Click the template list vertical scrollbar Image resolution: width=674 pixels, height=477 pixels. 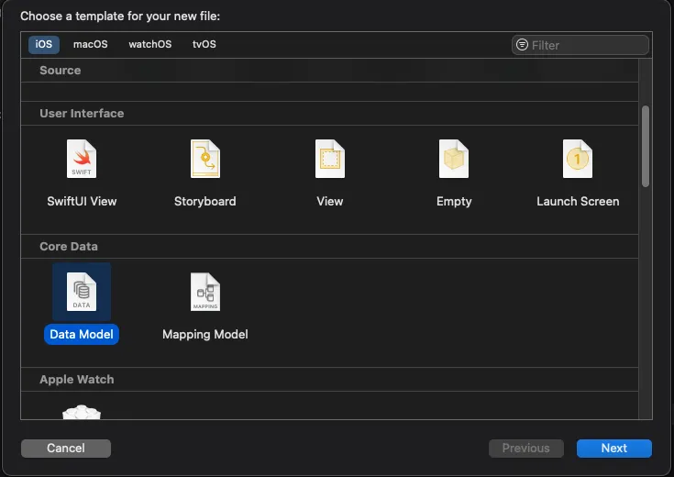646,146
